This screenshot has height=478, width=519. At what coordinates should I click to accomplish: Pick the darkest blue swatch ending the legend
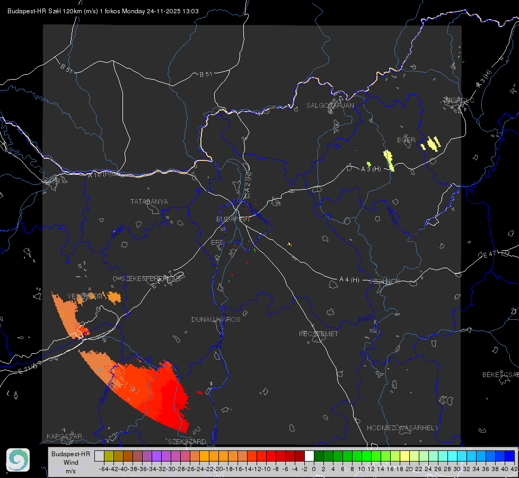tap(510, 456)
